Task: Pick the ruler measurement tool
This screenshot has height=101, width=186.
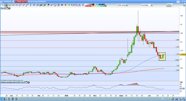Action: click(20, 5)
